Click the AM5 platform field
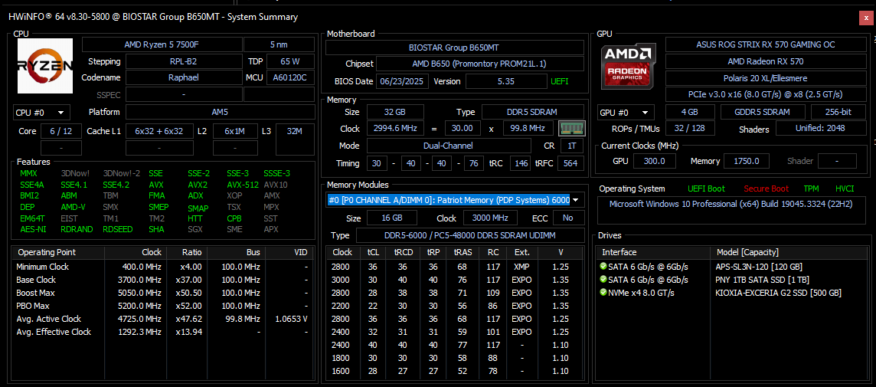This screenshot has width=876, height=387. click(220, 113)
